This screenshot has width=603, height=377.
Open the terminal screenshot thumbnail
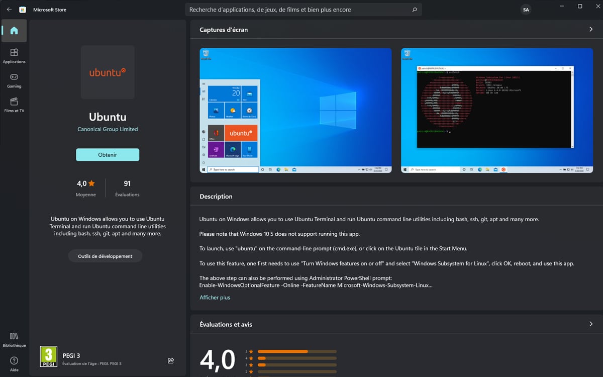pos(496,111)
